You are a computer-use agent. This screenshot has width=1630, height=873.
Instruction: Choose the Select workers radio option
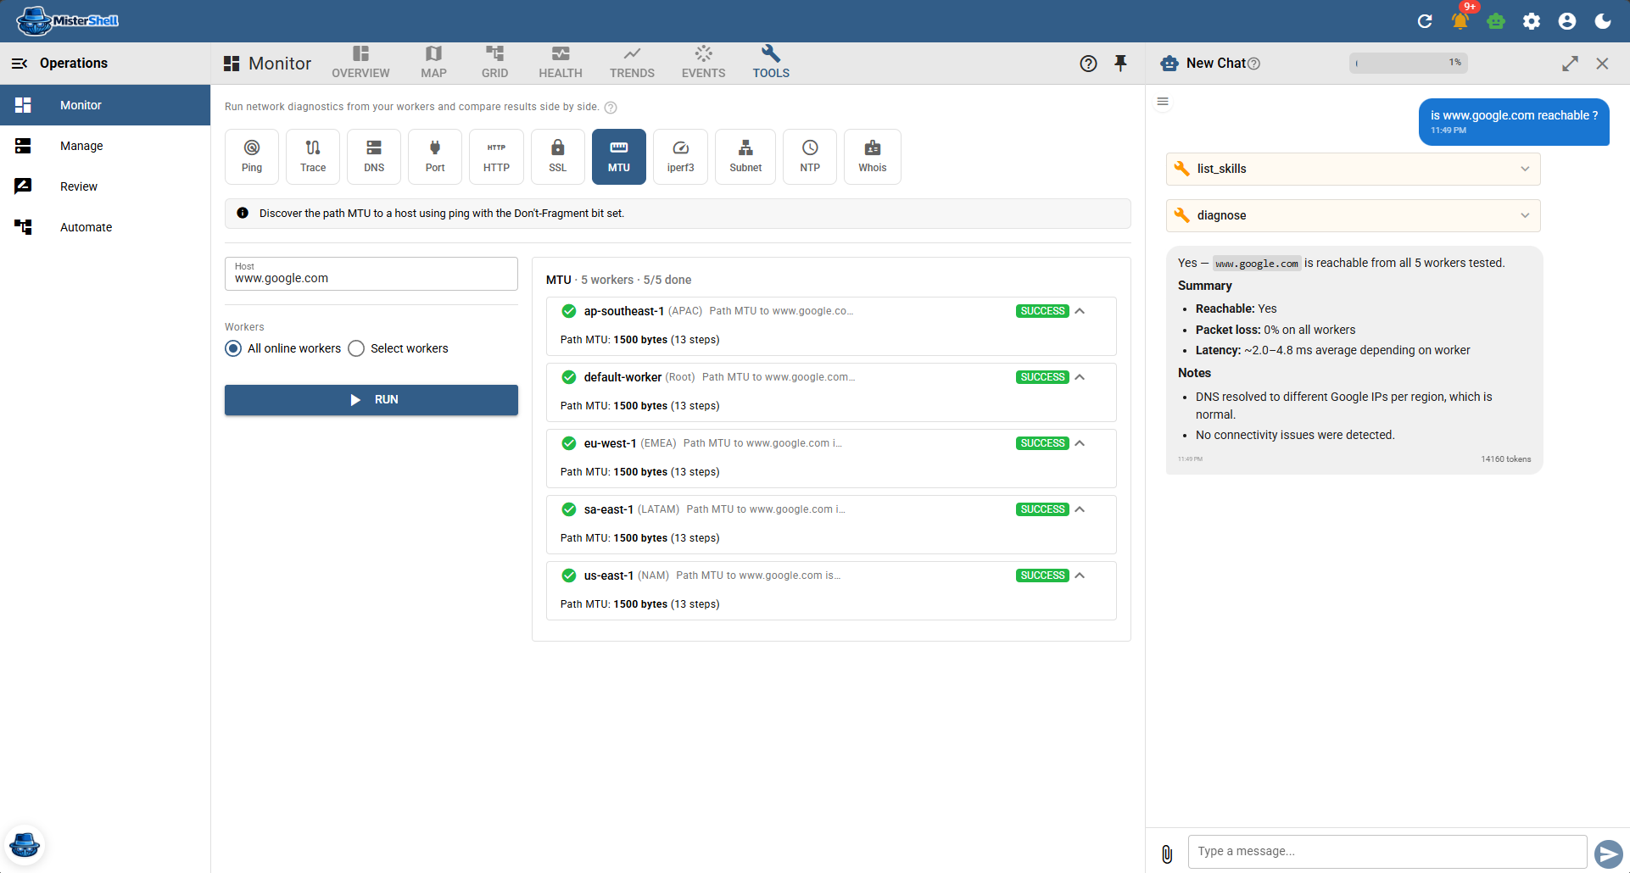coord(356,348)
